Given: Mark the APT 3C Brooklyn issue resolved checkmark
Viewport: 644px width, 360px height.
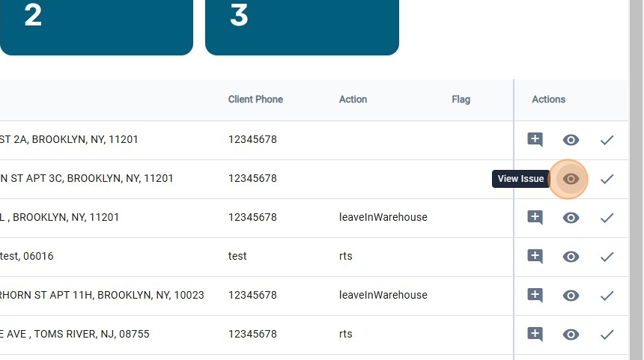Looking at the screenshot, I should (x=607, y=179).
